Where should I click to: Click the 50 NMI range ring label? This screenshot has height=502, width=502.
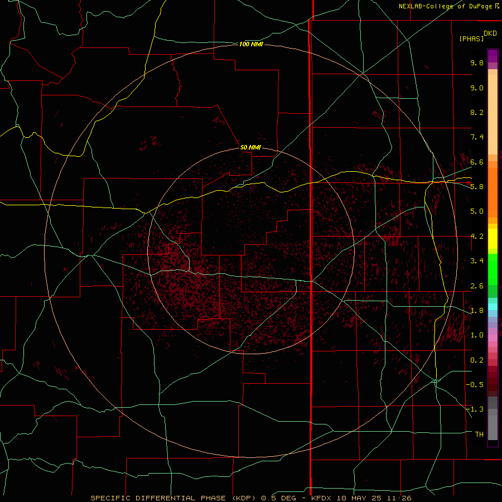coord(250,147)
